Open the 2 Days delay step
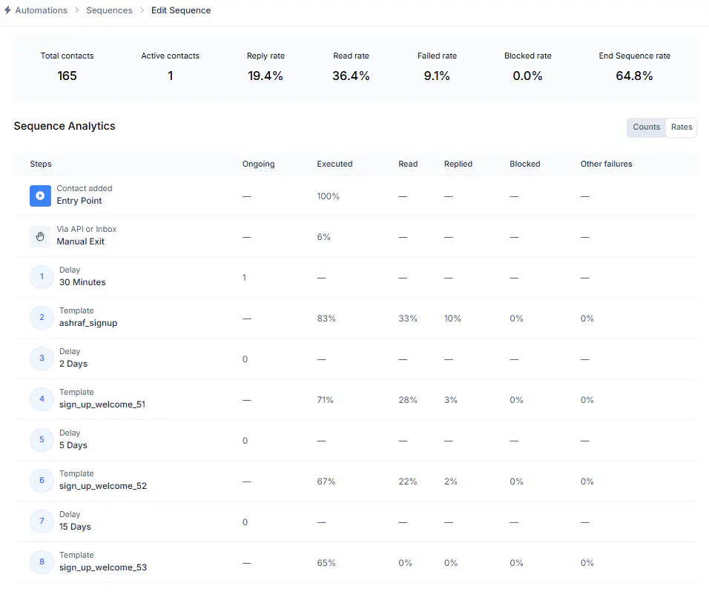709x603 pixels. pyautogui.click(x=73, y=364)
